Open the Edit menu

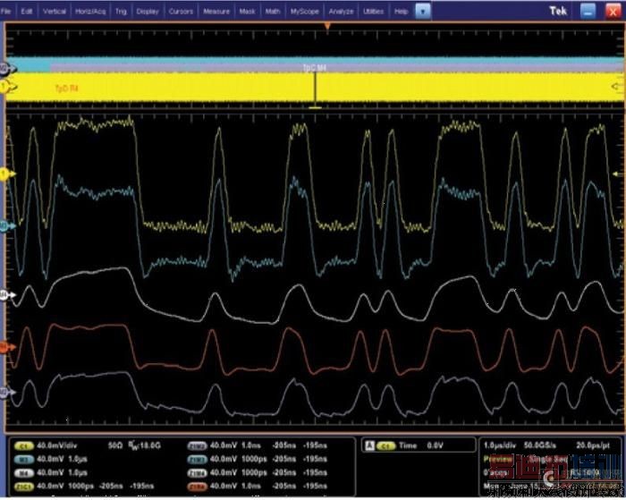(x=26, y=12)
